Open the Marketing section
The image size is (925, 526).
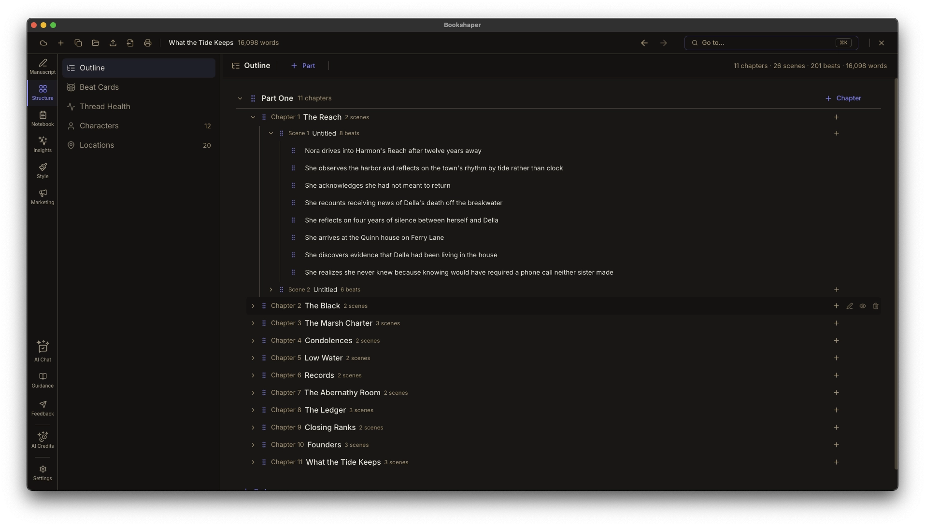point(43,197)
